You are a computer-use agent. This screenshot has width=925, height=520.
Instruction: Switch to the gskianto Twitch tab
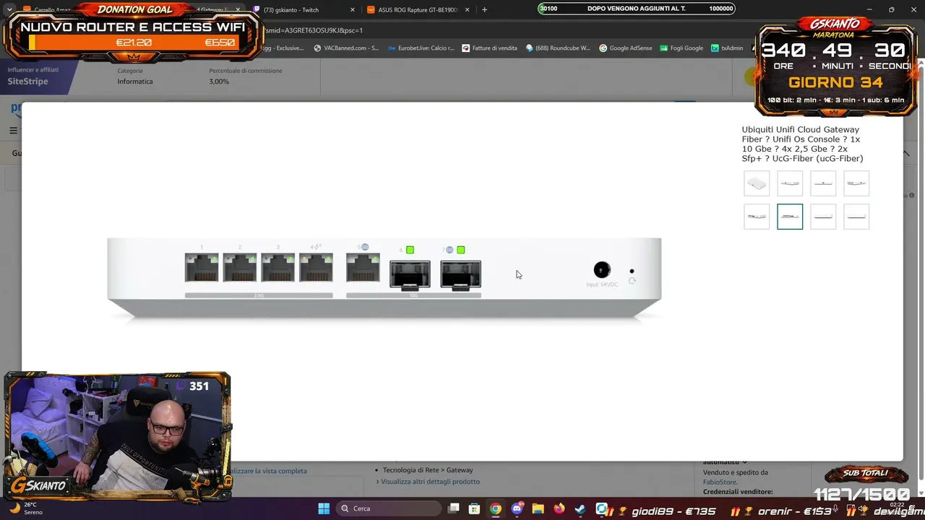click(304, 10)
